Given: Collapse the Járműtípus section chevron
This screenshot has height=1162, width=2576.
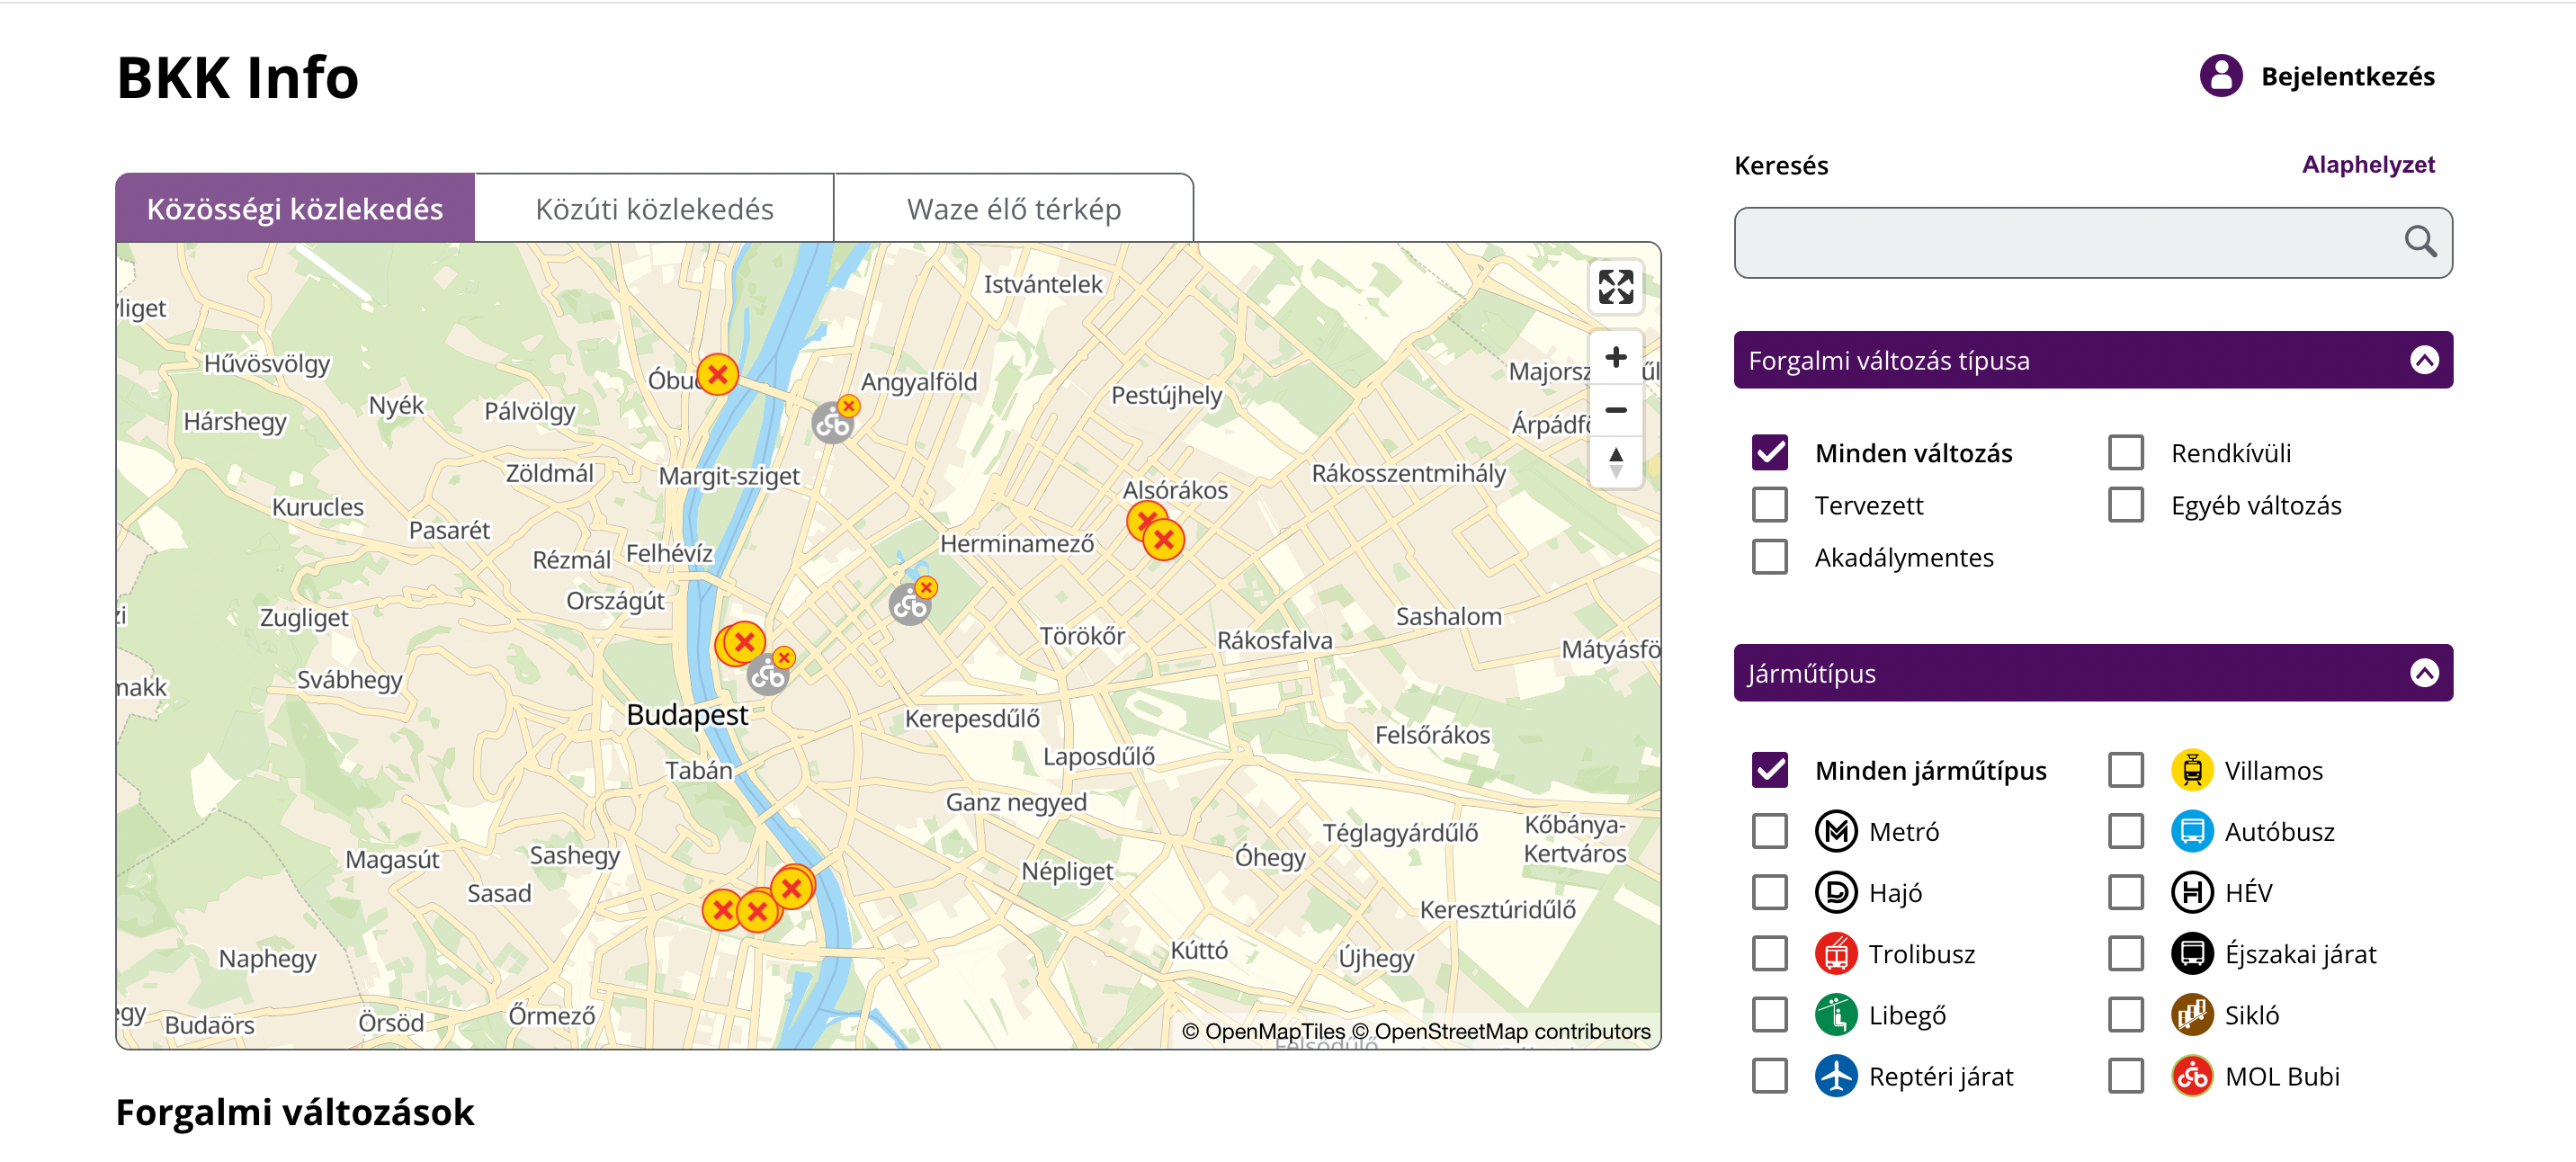Looking at the screenshot, I should [2423, 673].
